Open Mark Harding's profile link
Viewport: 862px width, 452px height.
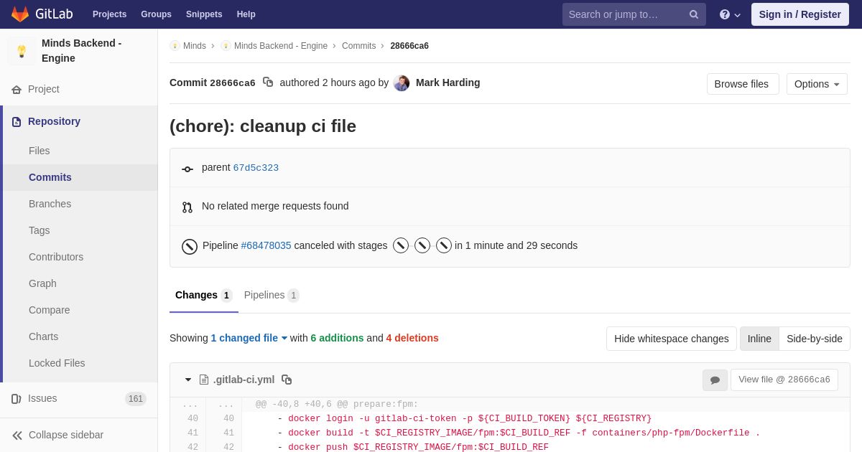pos(448,83)
